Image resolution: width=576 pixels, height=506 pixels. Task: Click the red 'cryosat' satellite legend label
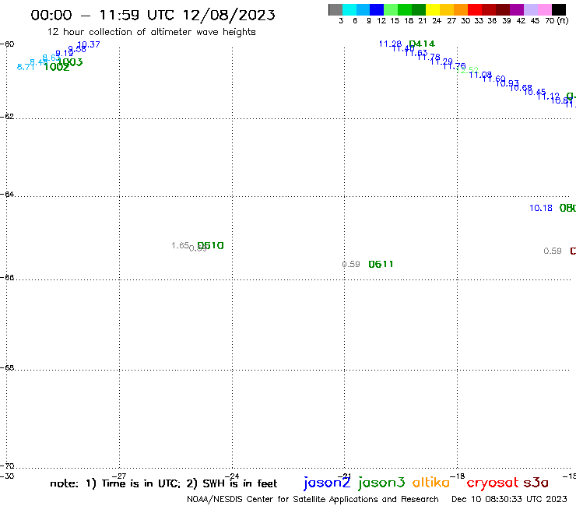pyautogui.click(x=493, y=483)
